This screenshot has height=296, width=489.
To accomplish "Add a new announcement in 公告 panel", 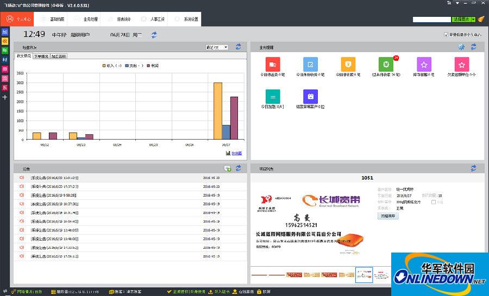I will click(x=228, y=168).
